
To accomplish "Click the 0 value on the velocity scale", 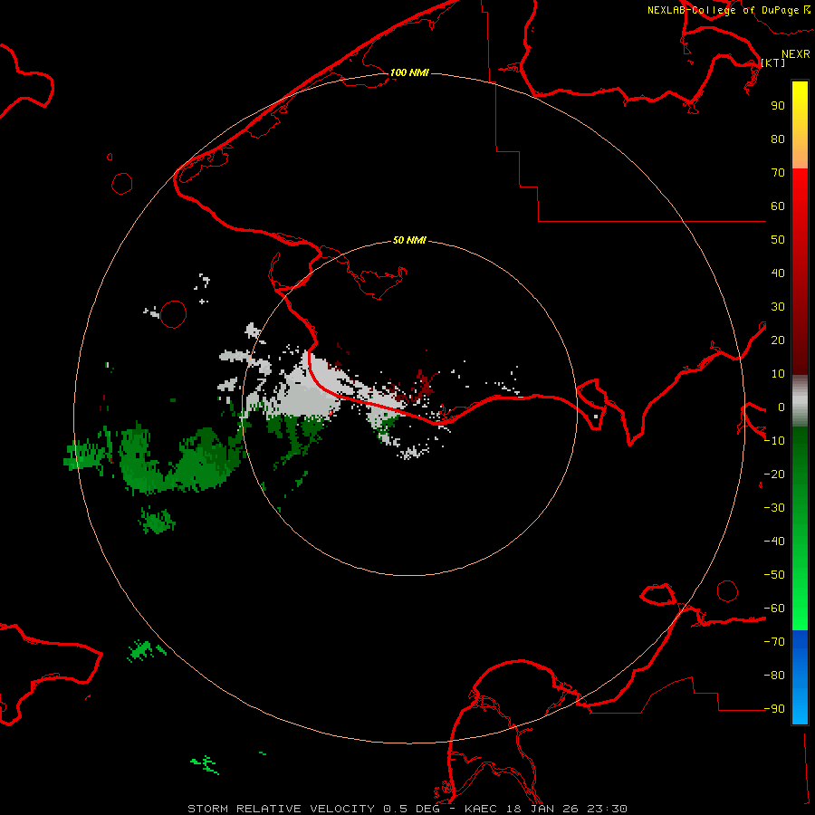I will [781, 407].
